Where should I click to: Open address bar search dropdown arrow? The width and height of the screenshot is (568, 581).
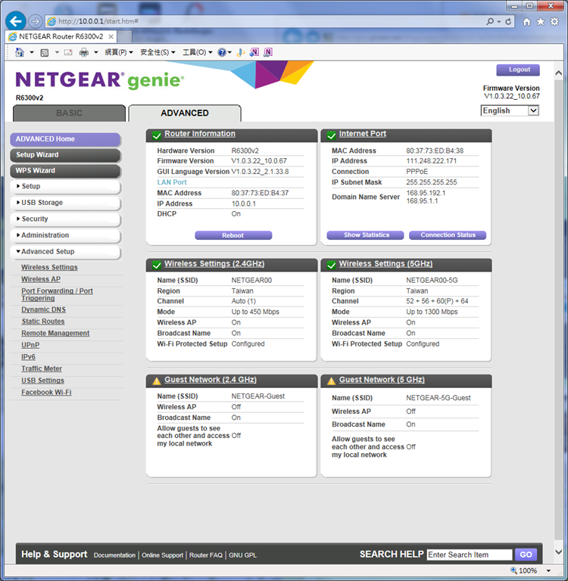click(498, 21)
